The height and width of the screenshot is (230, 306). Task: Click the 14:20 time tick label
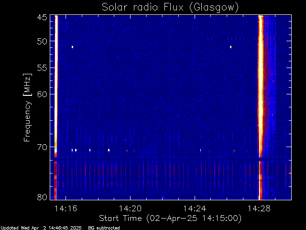(x=130, y=209)
